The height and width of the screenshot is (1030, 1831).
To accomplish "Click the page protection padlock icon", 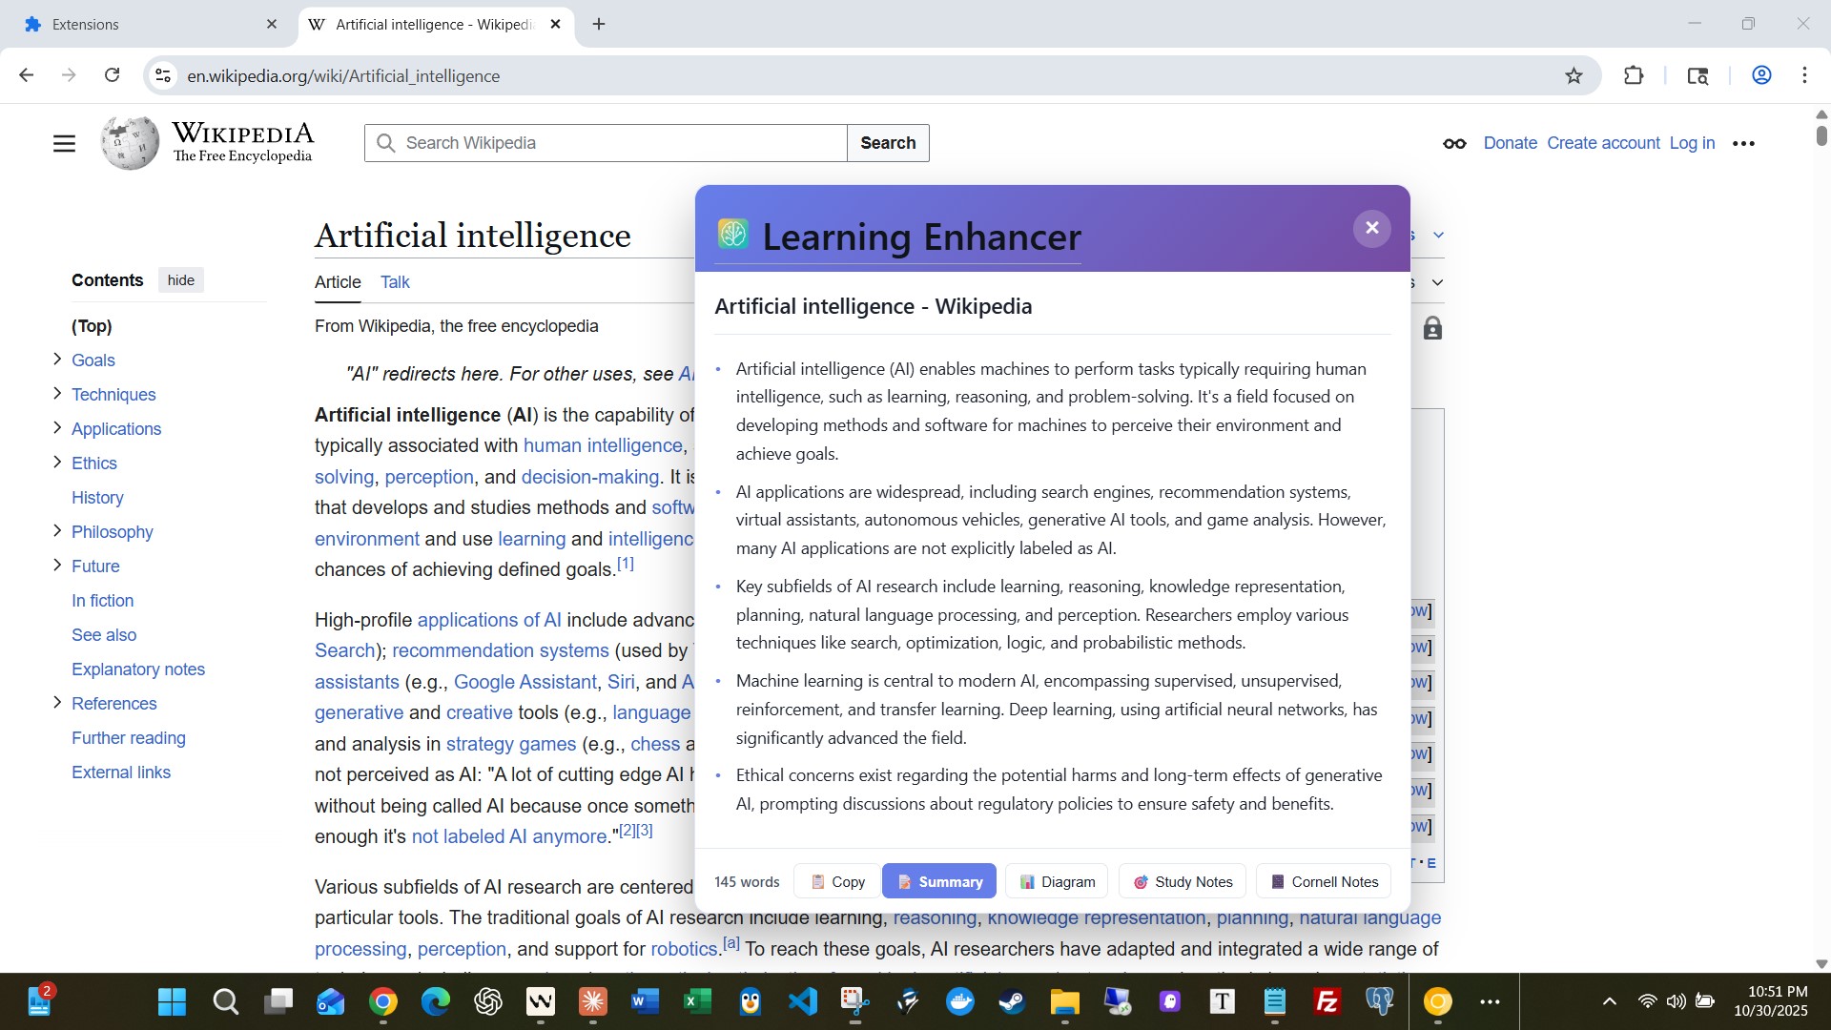I will point(1432,329).
